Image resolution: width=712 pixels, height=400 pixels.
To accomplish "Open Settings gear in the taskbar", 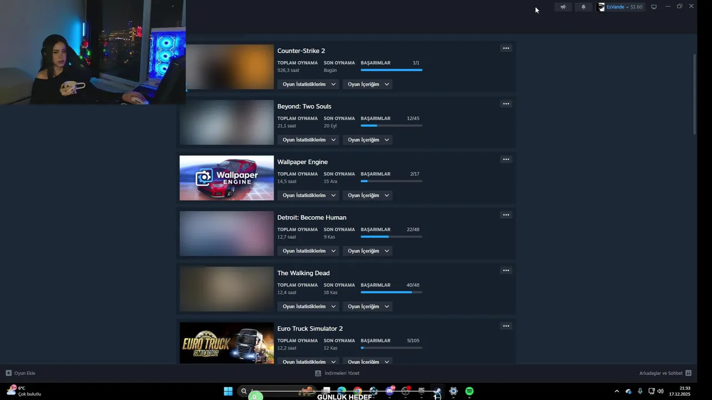I will click(453, 391).
